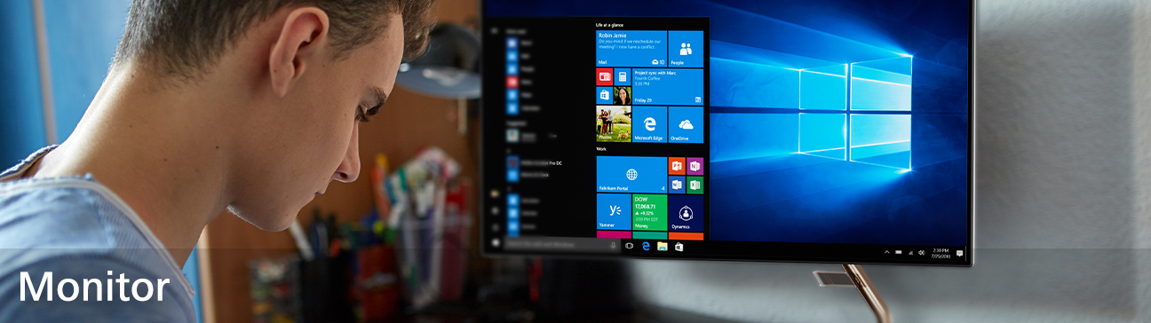
Task: Open the Dynamics tile
Action: (x=685, y=213)
